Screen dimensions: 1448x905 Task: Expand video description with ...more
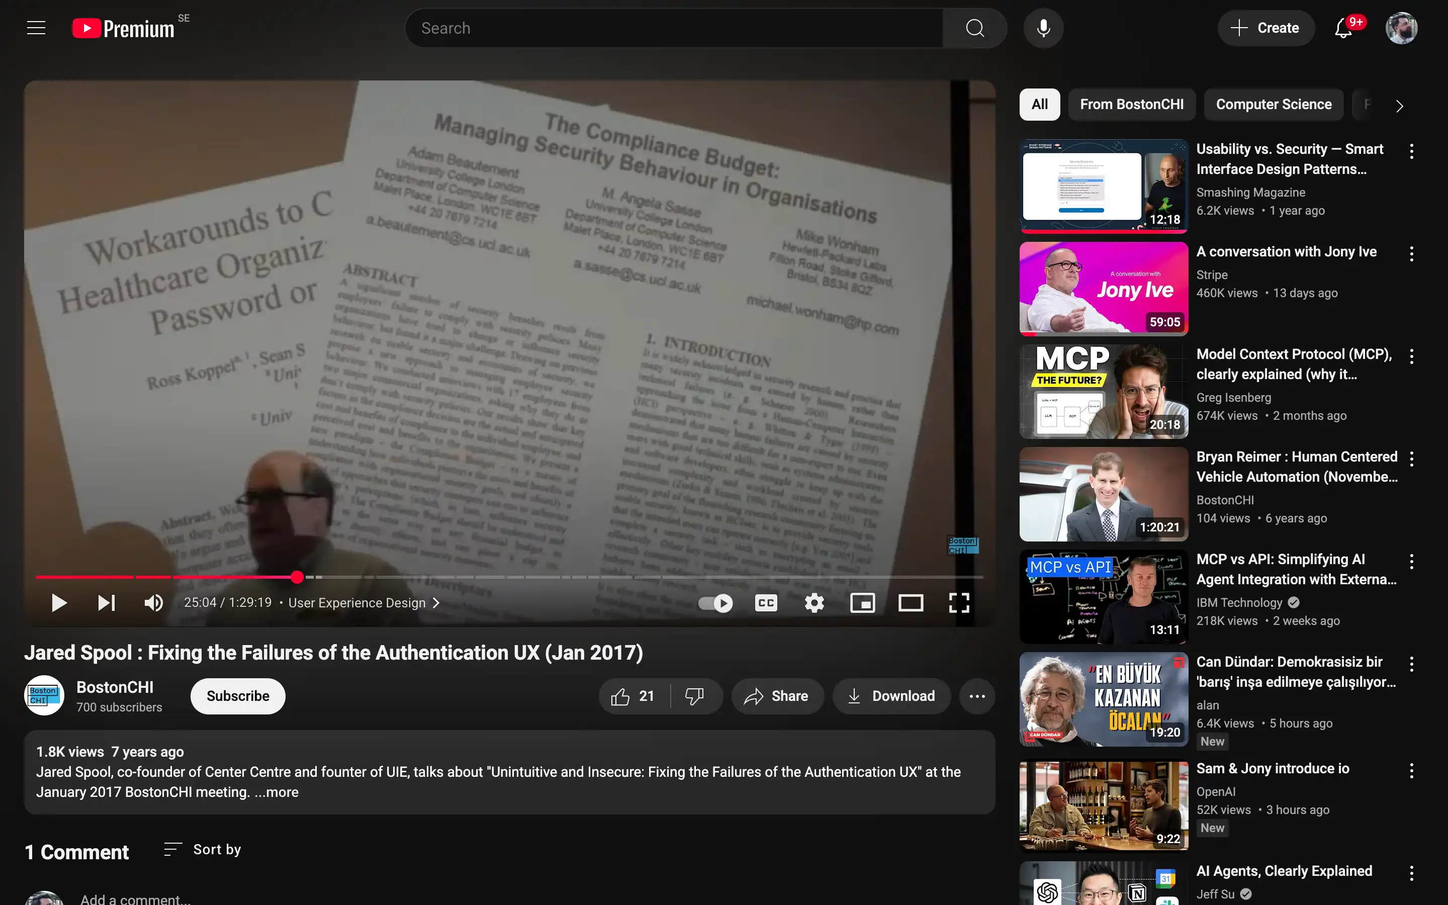[x=277, y=792]
